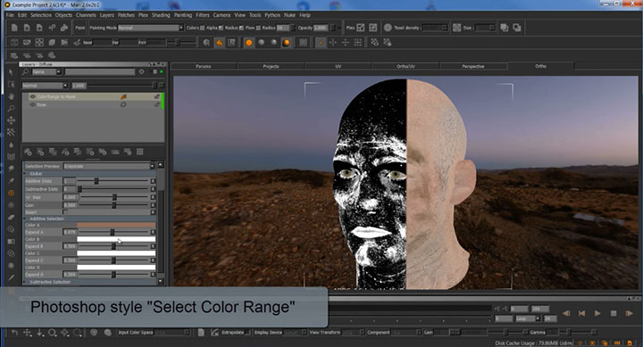643x347 pixels.
Task: Click the properties panel scrollbar down arrow
Action: [161, 282]
